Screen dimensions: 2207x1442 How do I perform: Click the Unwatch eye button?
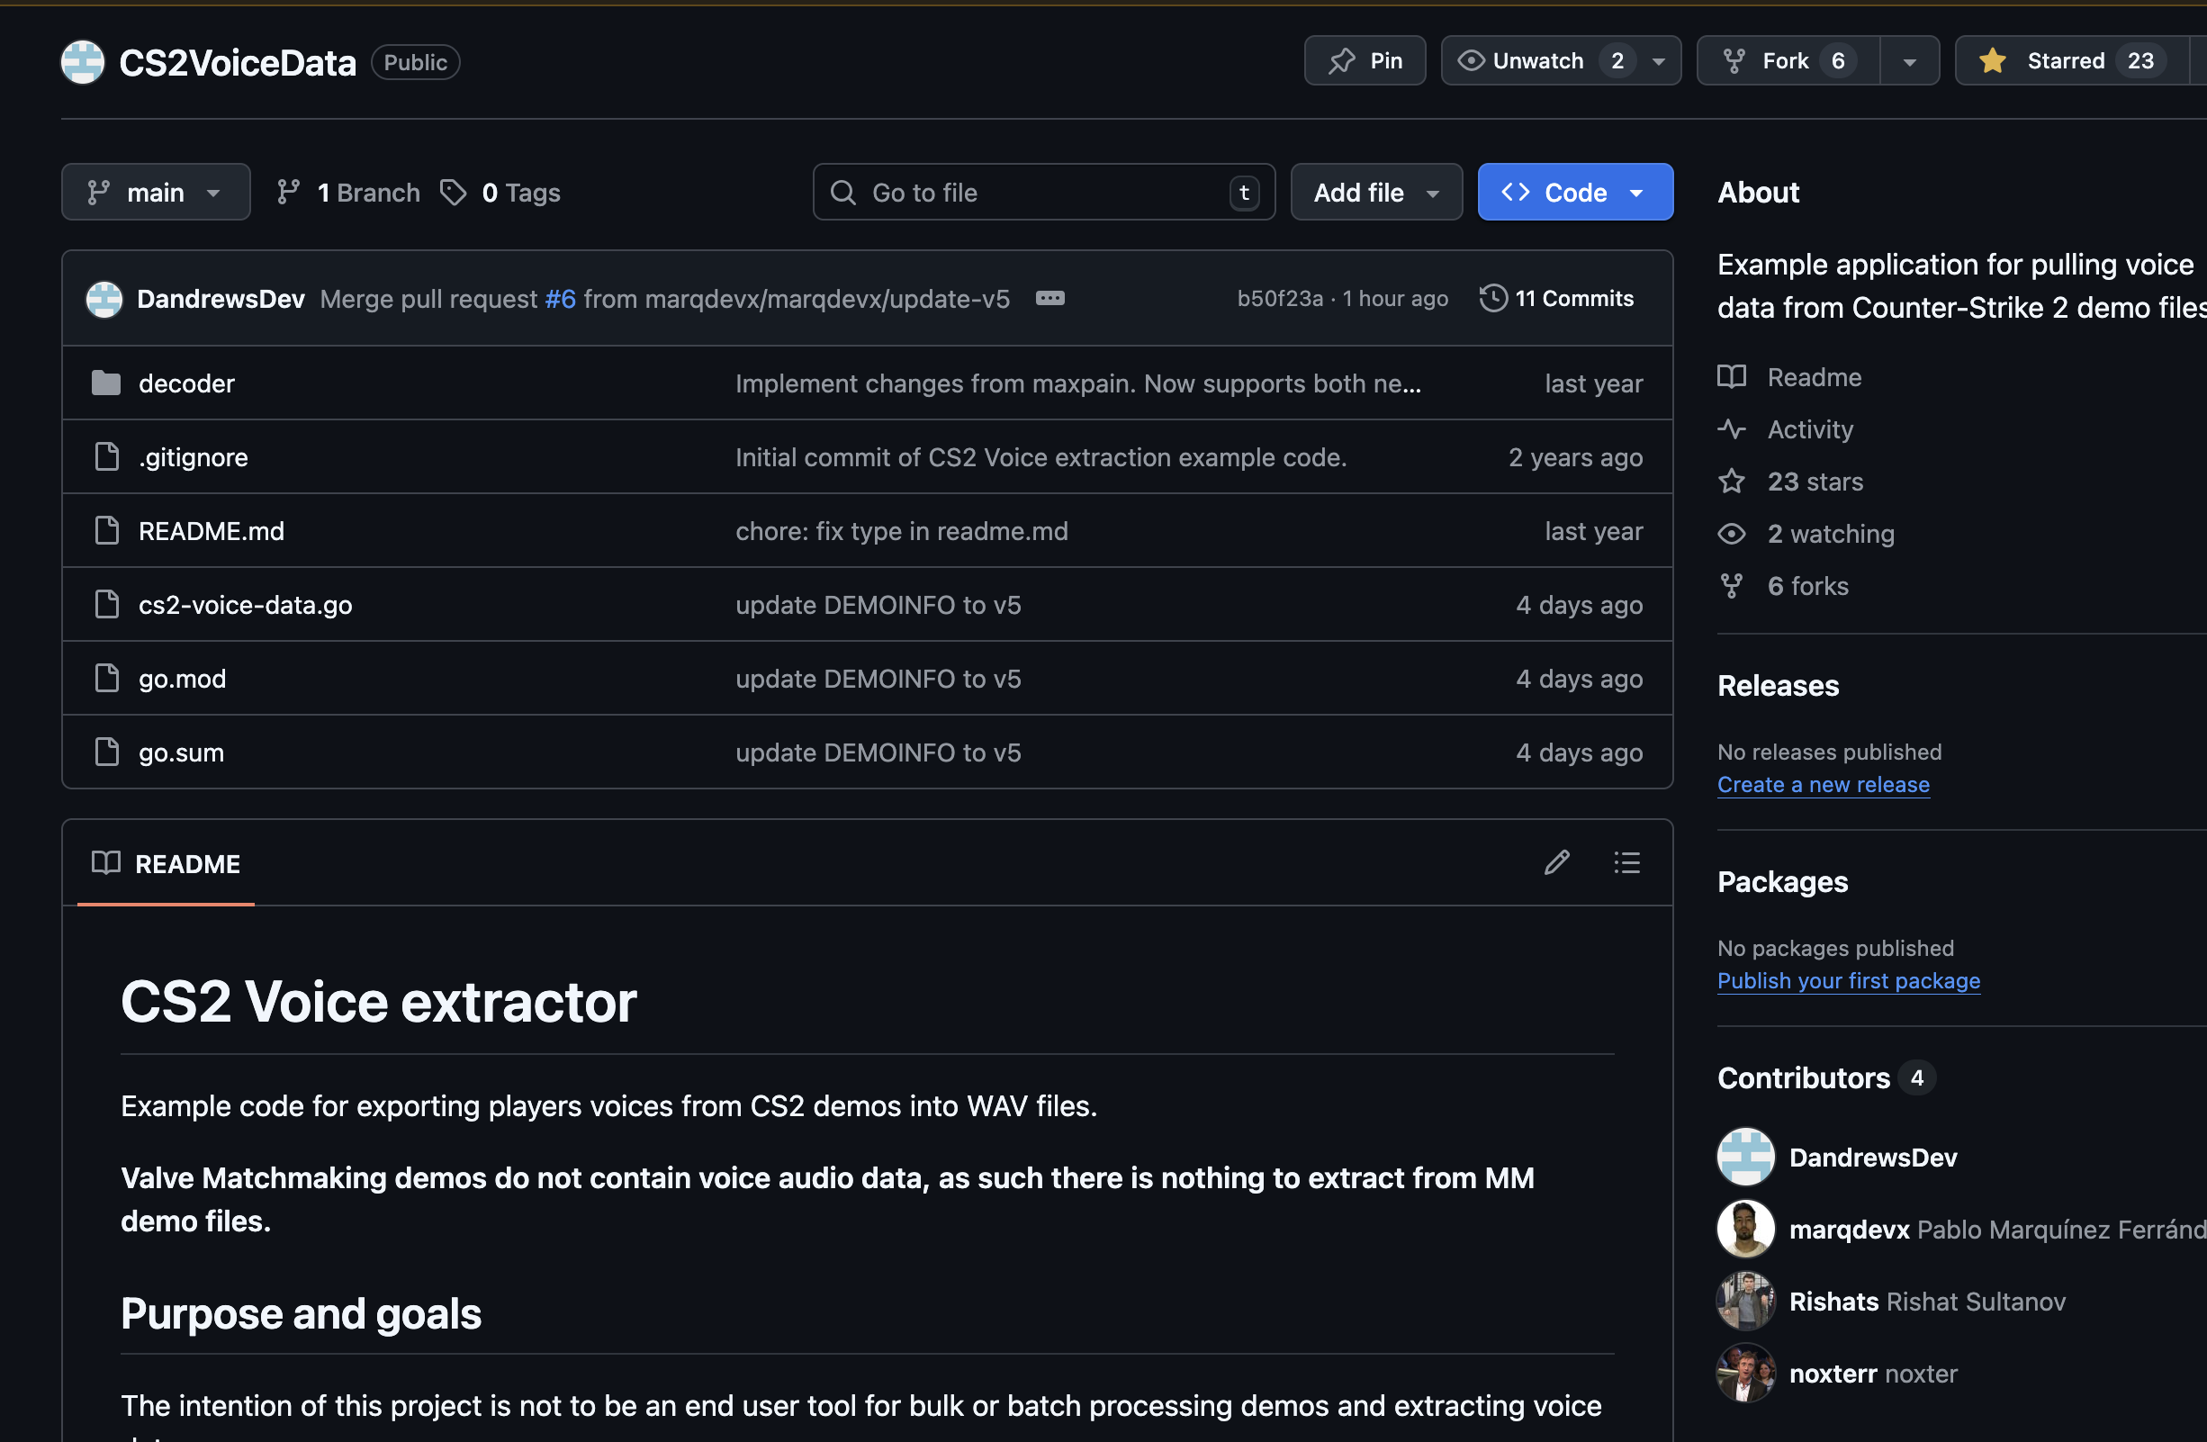click(x=1537, y=61)
